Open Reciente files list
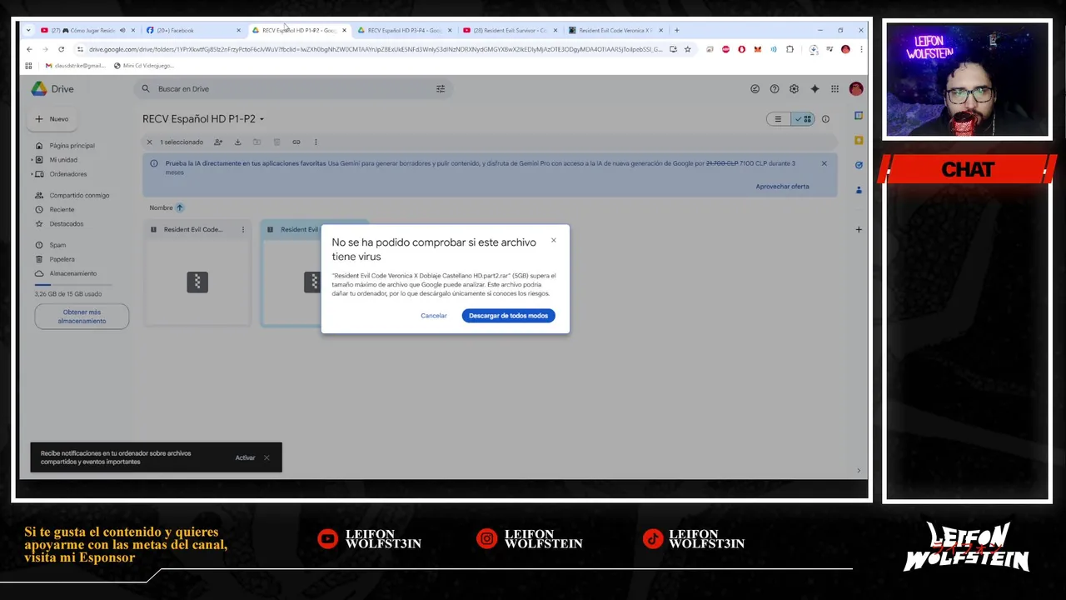Image resolution: width=1066 pixels, height=600 pixels. pos(62,210)
